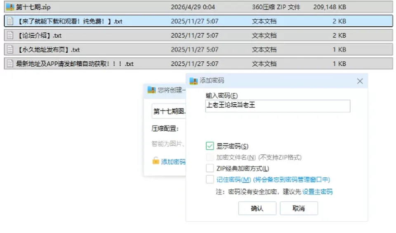Click the 显示密码(S) label text
Screen dimensions: 396x233
(232, 146)
